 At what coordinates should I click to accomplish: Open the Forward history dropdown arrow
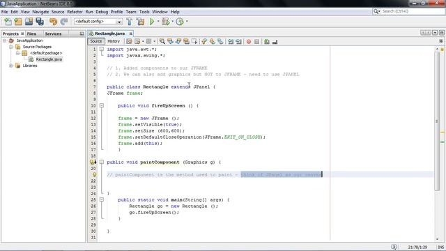154,42
